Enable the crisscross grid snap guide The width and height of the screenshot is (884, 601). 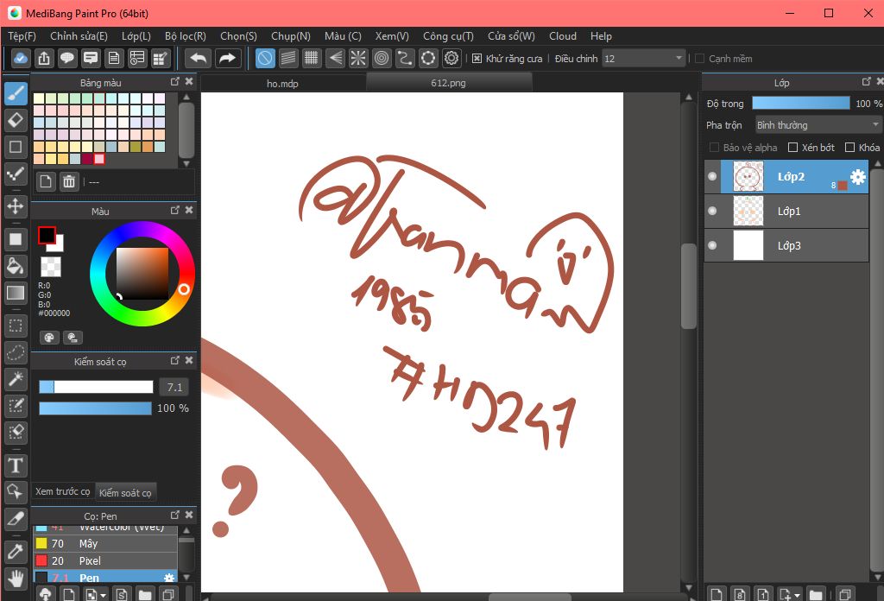[x=311, y=58]
